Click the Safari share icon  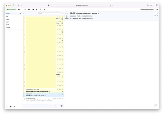click(x=151, y=5)
